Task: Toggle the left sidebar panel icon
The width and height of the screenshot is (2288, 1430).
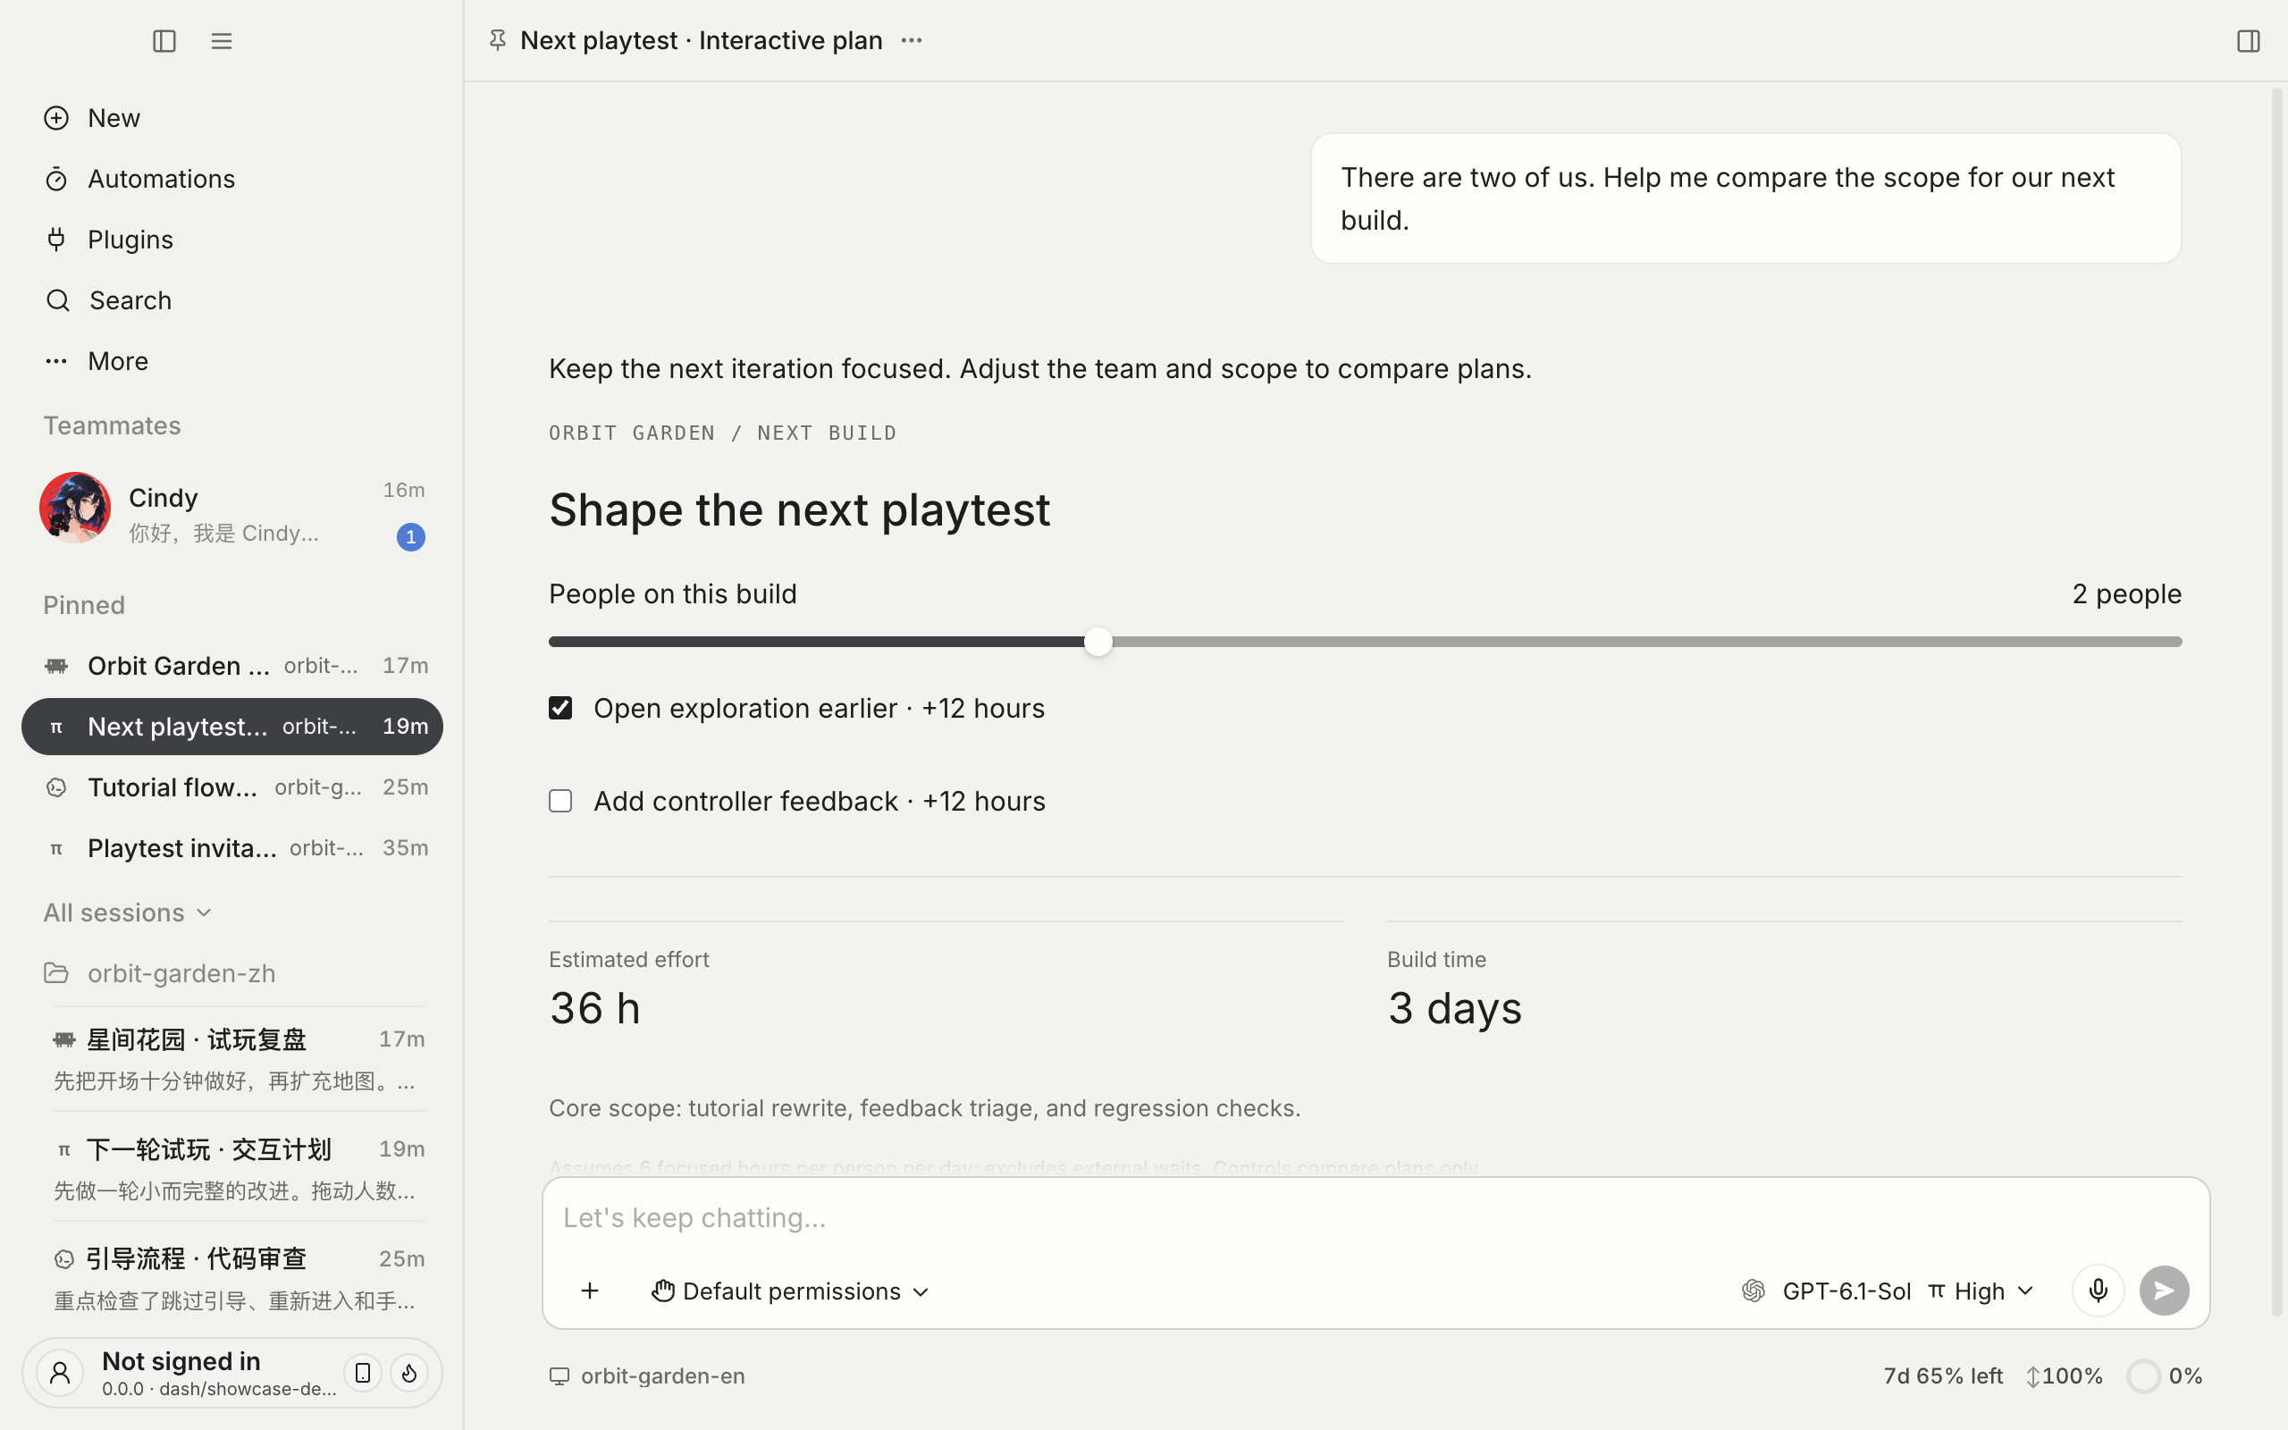Action: (164, 41)
